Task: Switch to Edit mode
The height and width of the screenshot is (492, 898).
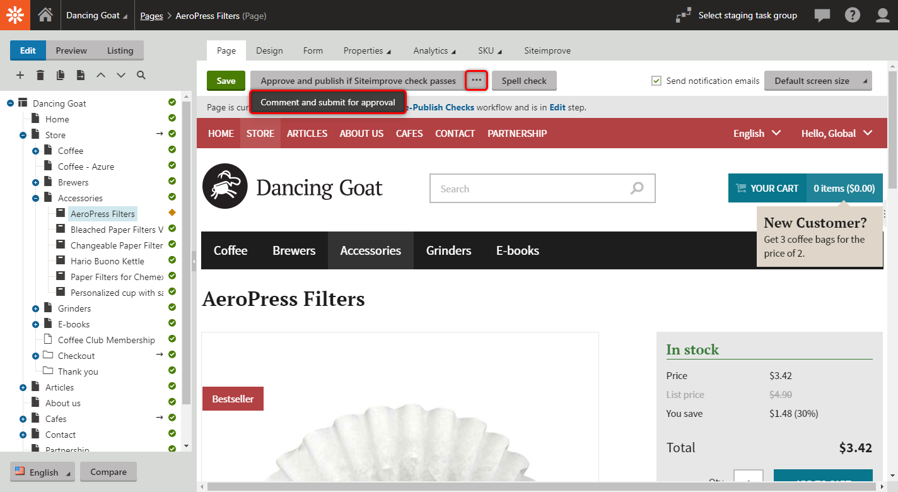Action: point(28,50)
